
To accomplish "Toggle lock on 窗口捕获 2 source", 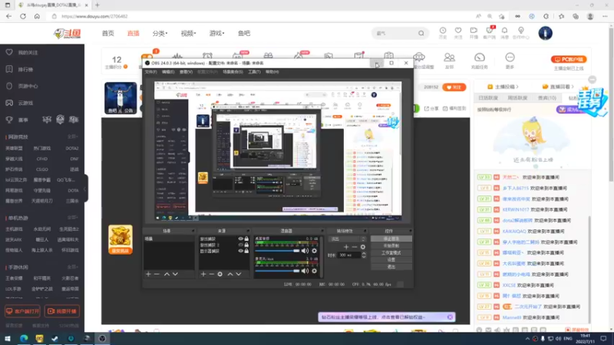I will [246, 245].
